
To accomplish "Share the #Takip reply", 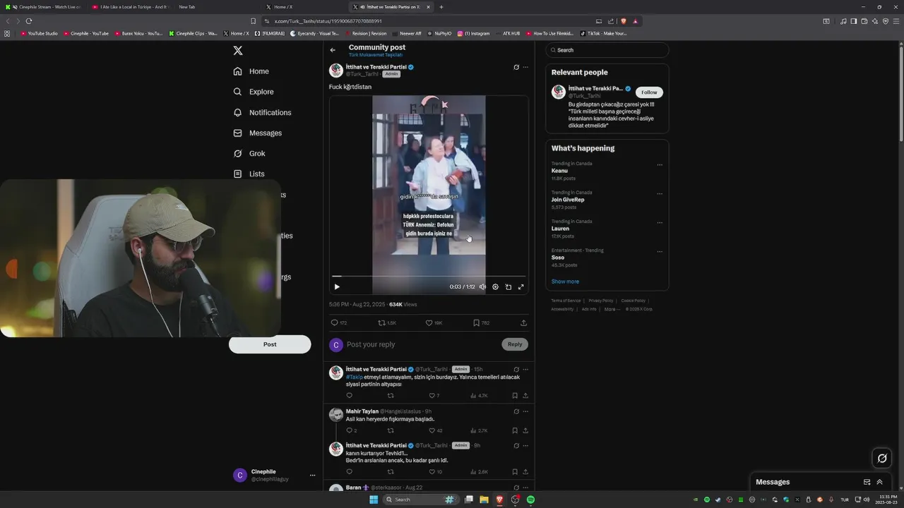I will click(525, 396).
